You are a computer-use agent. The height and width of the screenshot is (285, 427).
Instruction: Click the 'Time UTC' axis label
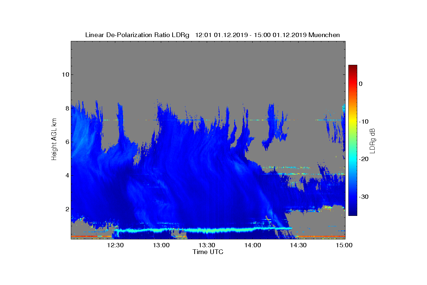click(x=208, y=252)
